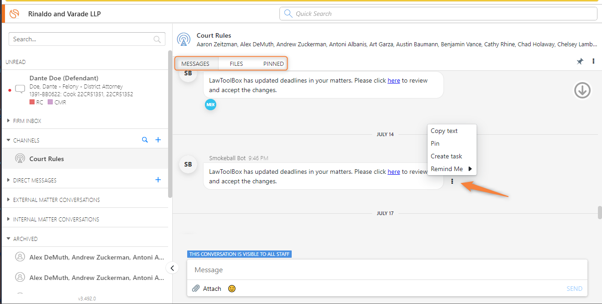
Task: Click the SB avatar beside the 9:46 PM message
Action: 188,164
